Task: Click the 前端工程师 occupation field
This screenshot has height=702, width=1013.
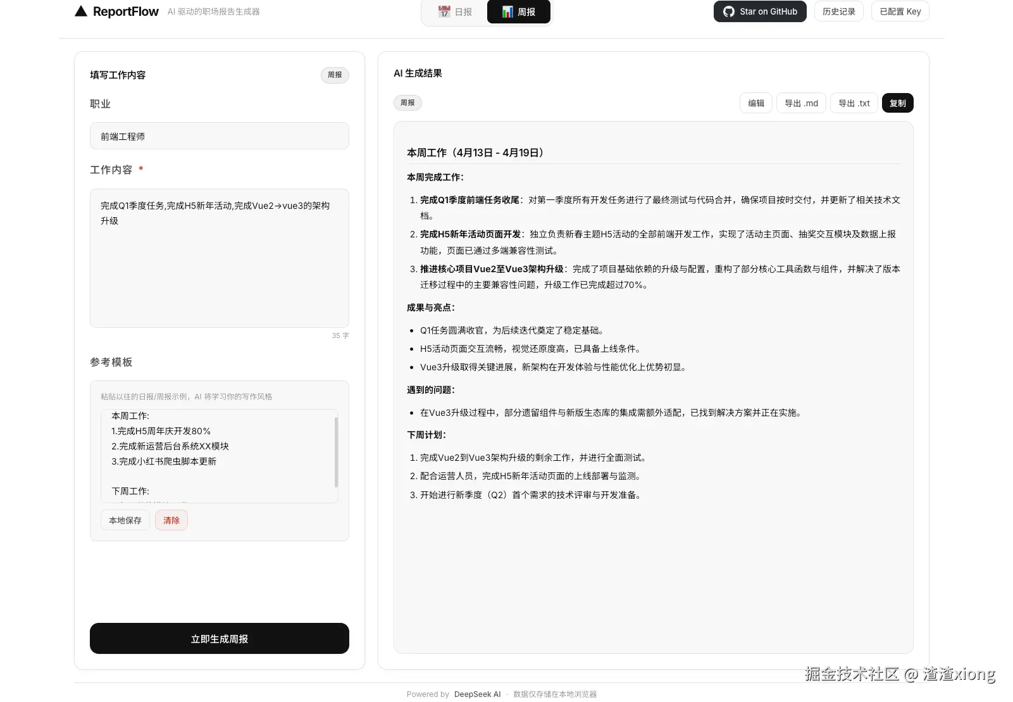Action: [x=219, y=135]
